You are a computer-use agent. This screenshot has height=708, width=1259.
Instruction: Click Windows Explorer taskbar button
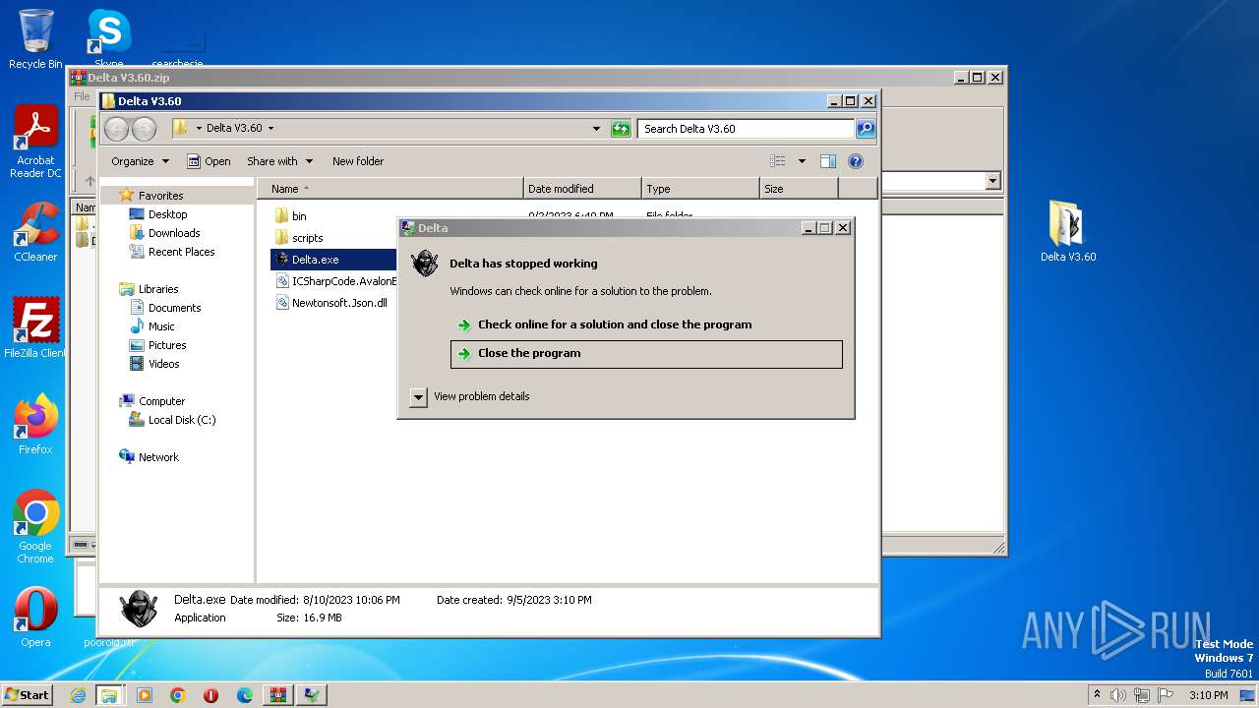click(109, 695)
